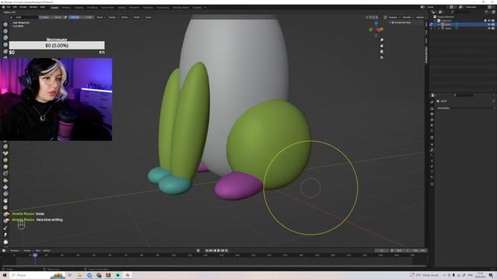Screen dimensions: 497x279
Task: Open the File menu
Action: [9, 7]
